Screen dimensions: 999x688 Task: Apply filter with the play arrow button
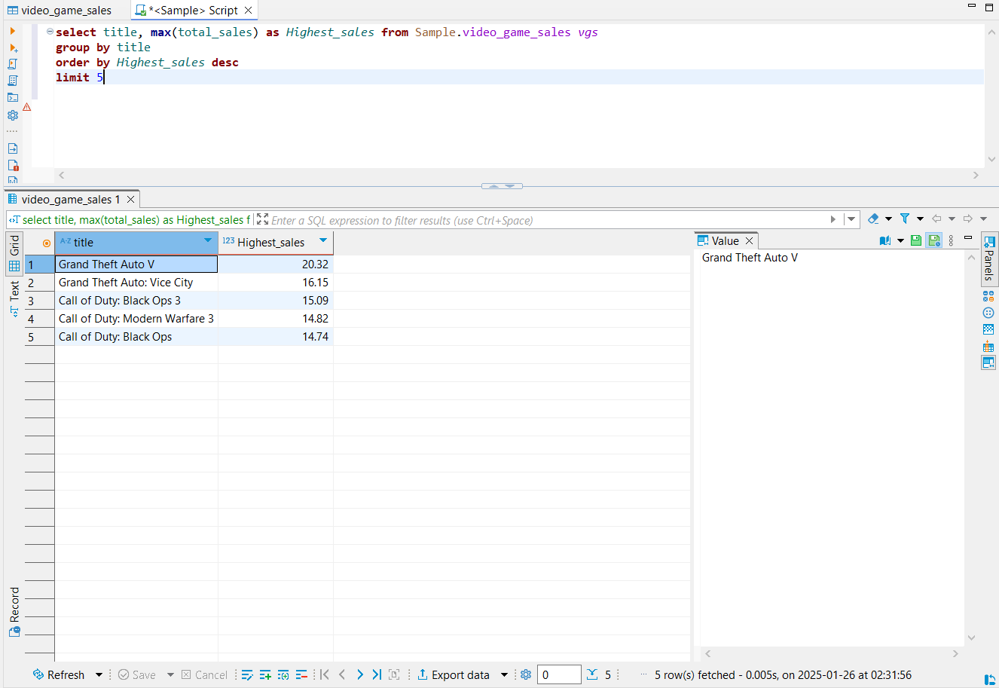click(833, 219)
